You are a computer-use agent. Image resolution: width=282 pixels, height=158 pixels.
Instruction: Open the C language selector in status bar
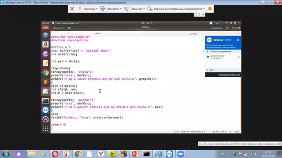coord(176,132)
